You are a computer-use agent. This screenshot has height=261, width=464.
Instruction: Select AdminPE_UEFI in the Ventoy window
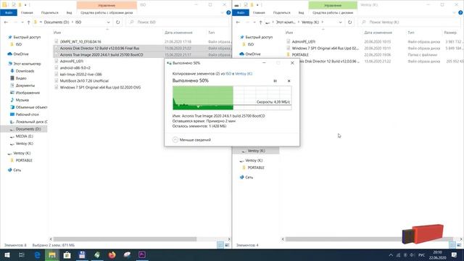point(303,42)
